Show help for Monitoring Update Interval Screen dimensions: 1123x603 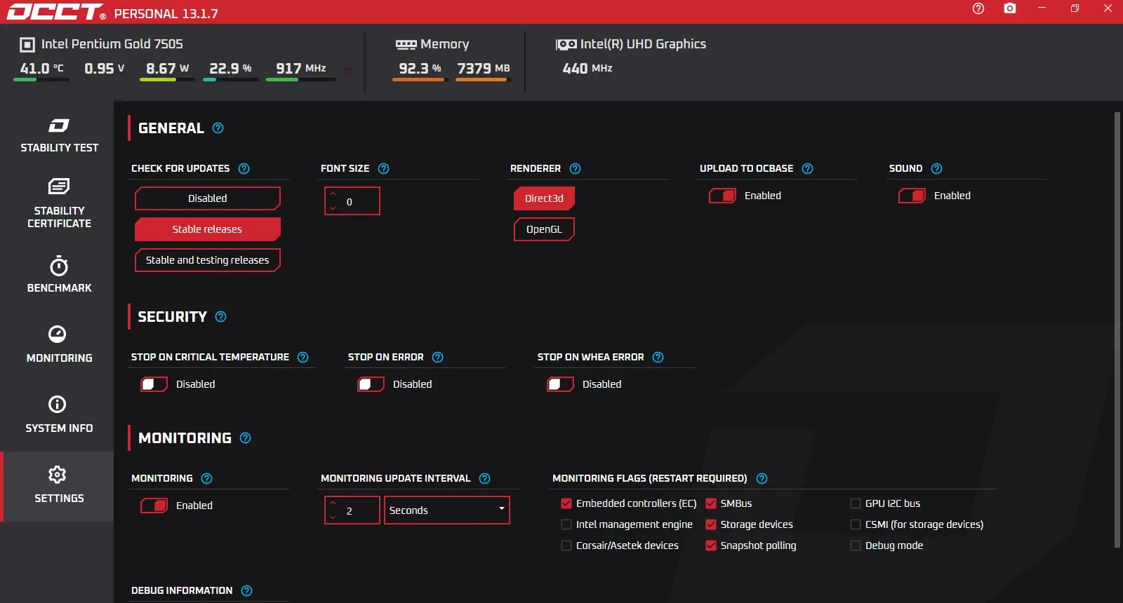485,479
